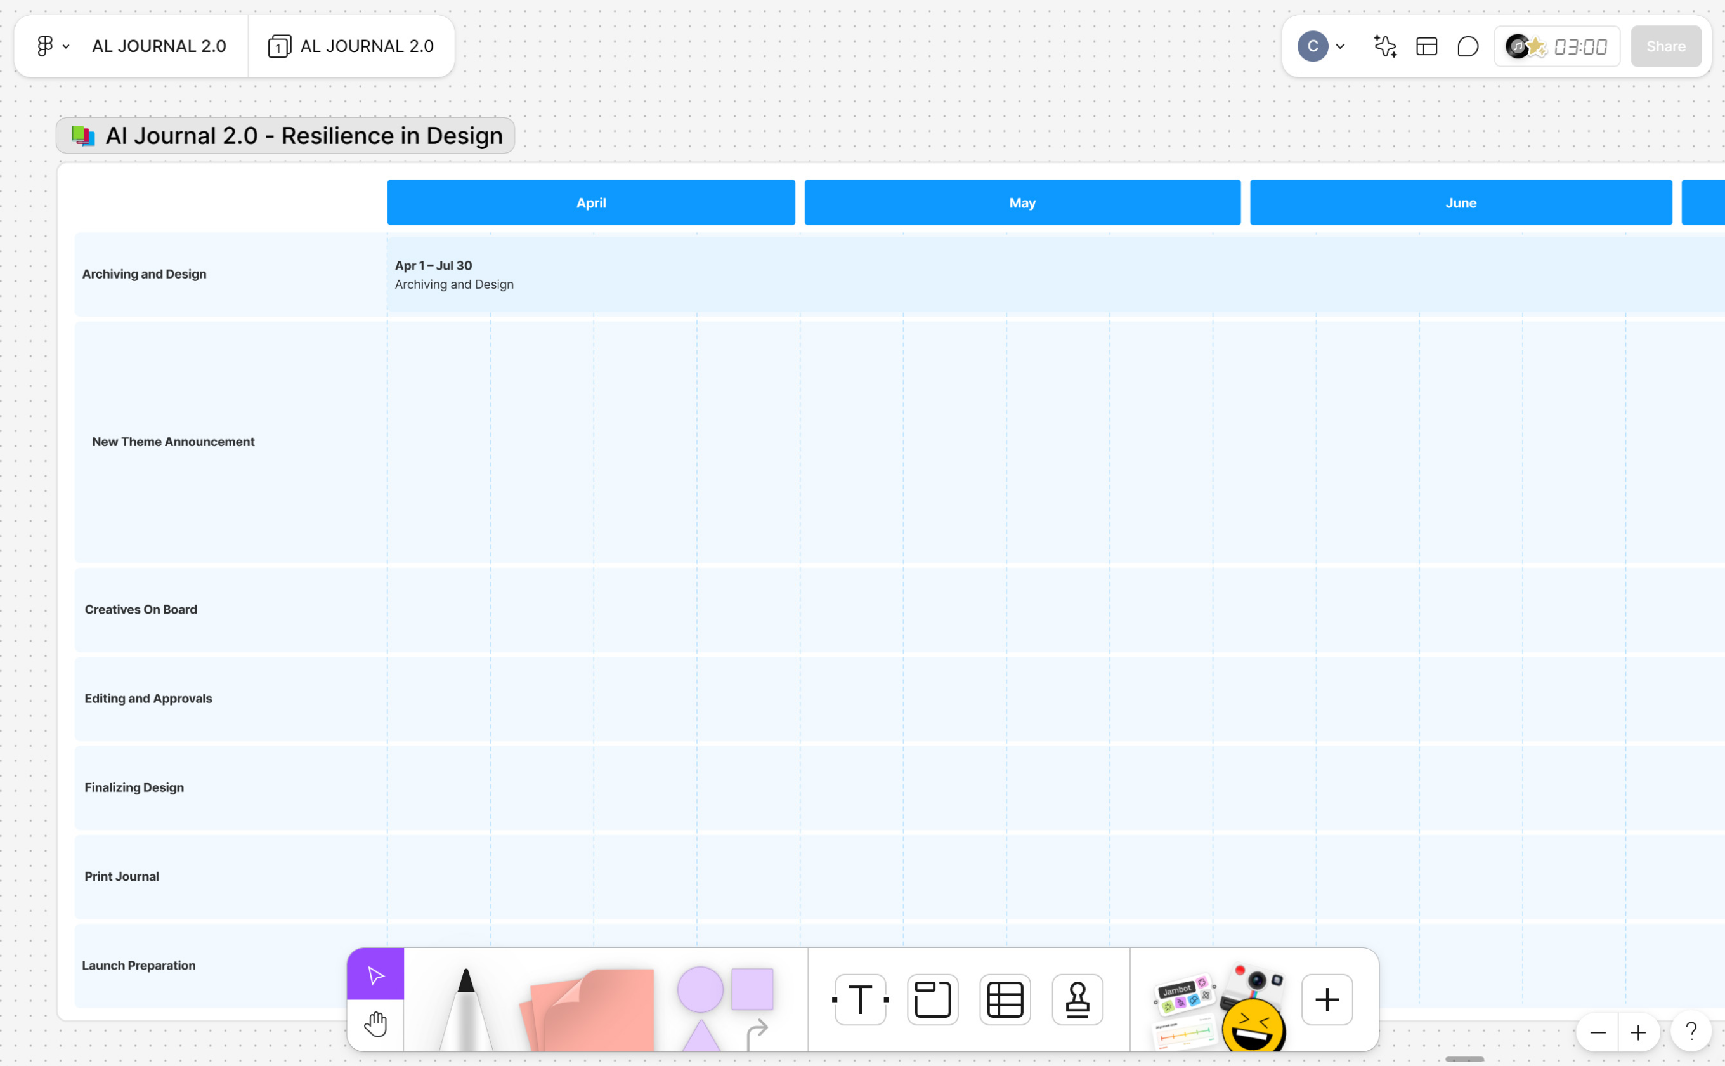Zoom out with the minus button

(x=1598, y=1033)
